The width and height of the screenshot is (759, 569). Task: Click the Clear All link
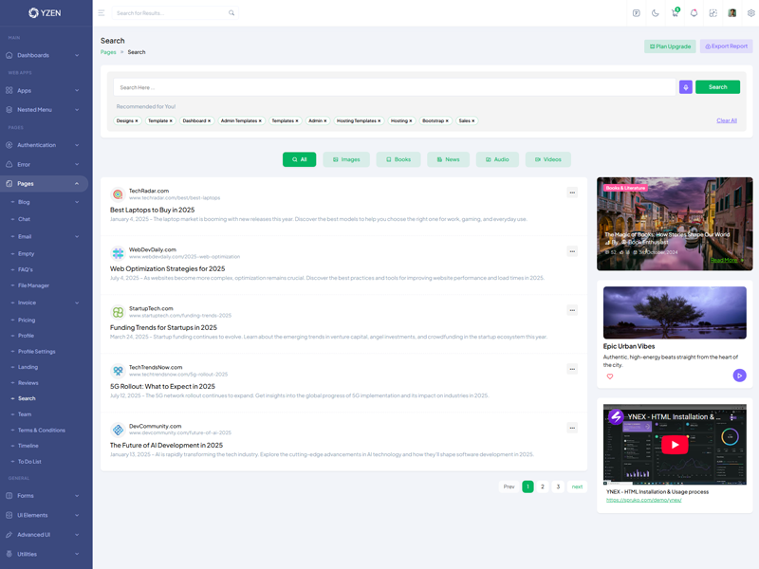point(726,120)
